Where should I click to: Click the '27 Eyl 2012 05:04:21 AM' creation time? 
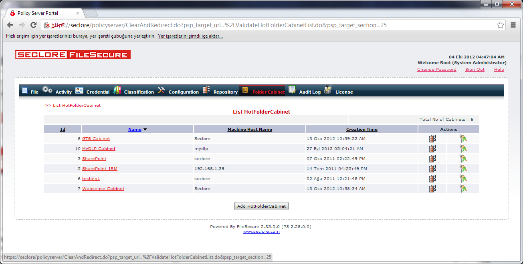(x=335, y=149)
